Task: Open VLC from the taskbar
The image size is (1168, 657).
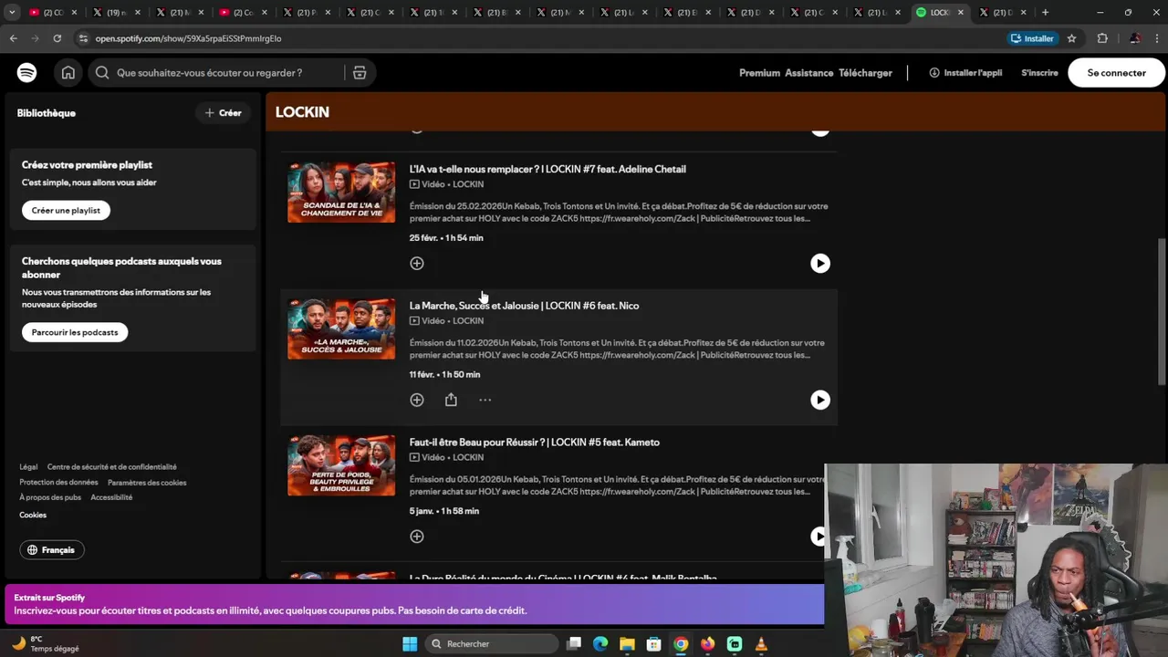Action: [761, 644]
